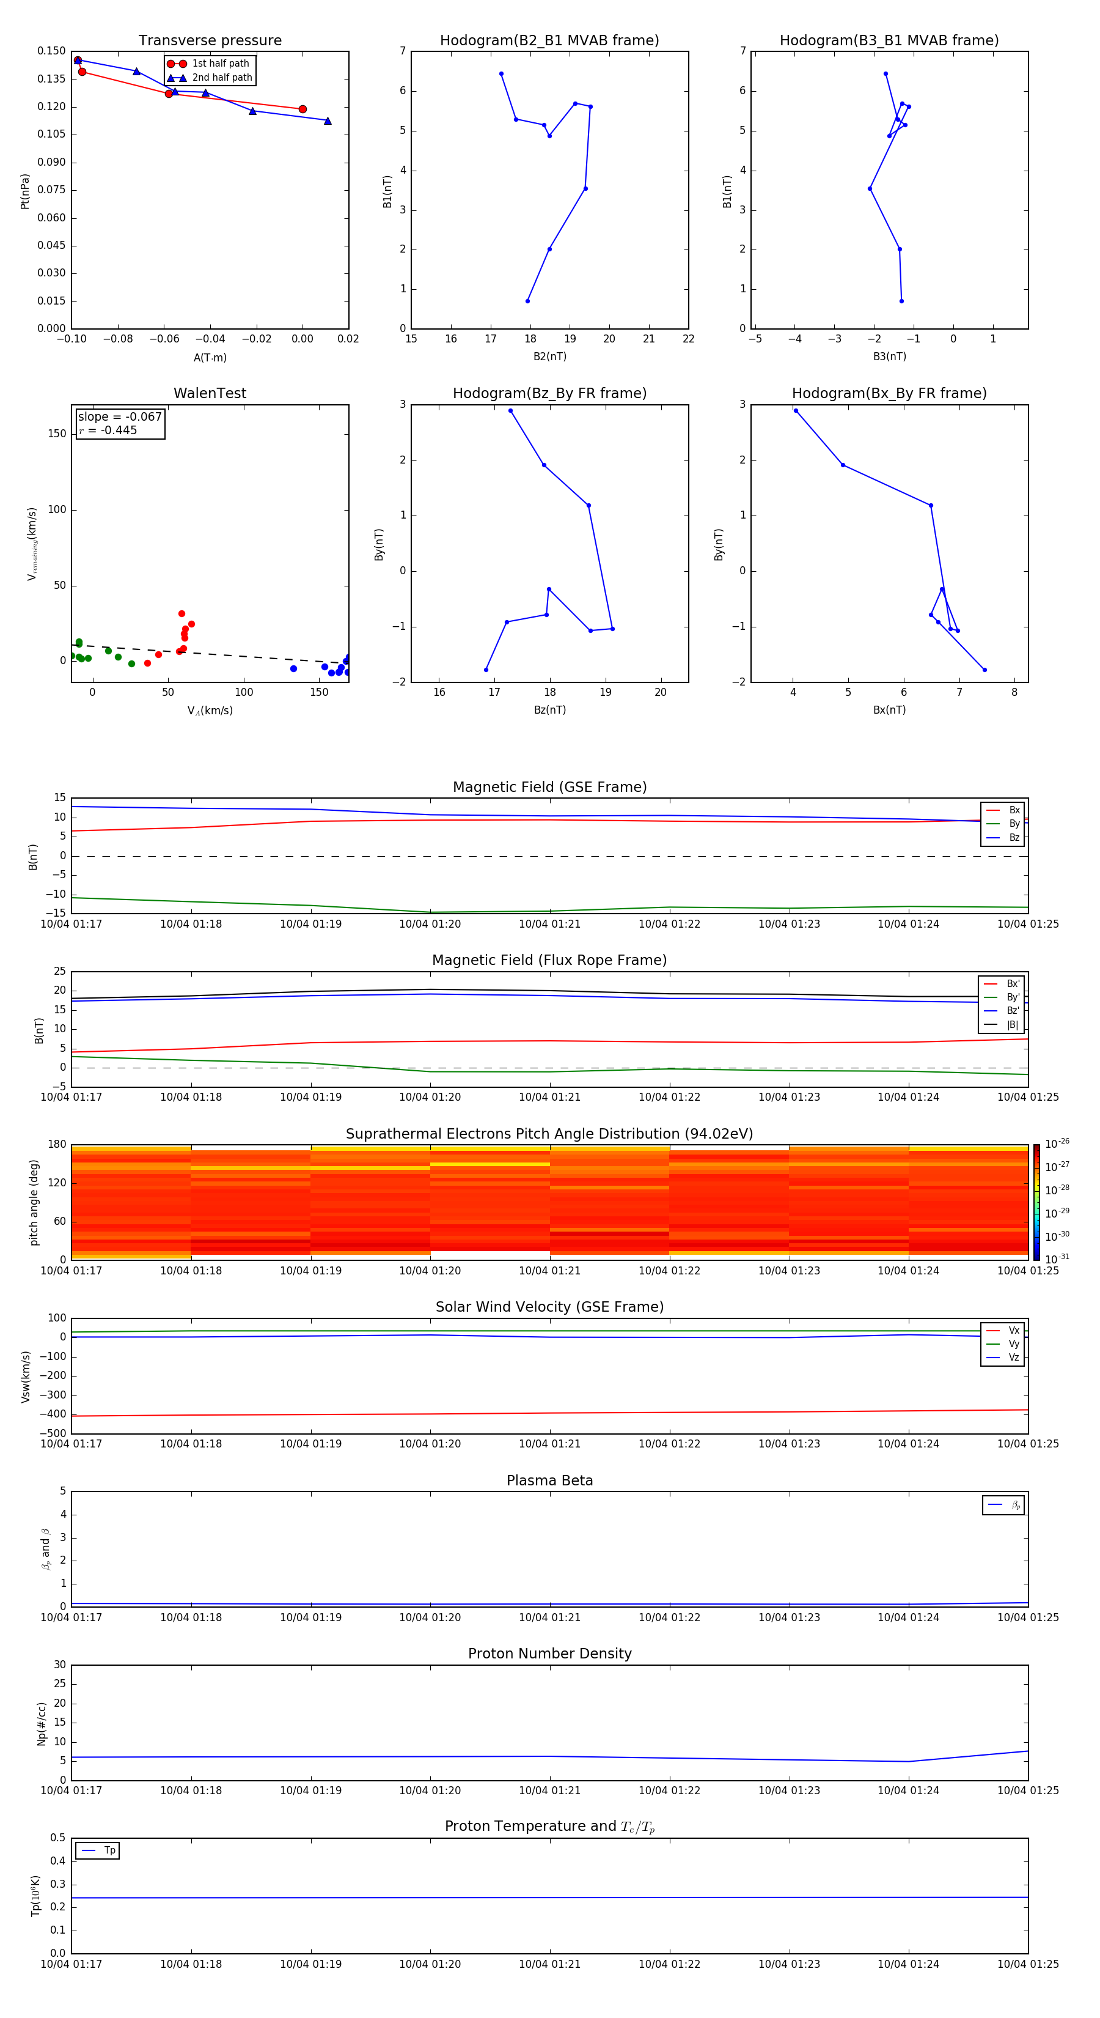The height and width of the screenshot is (2018, 1100).
Task: Click the 'Hodogram(B3_B1 MVAB frame)' title
Action: (x=889, y=41)
